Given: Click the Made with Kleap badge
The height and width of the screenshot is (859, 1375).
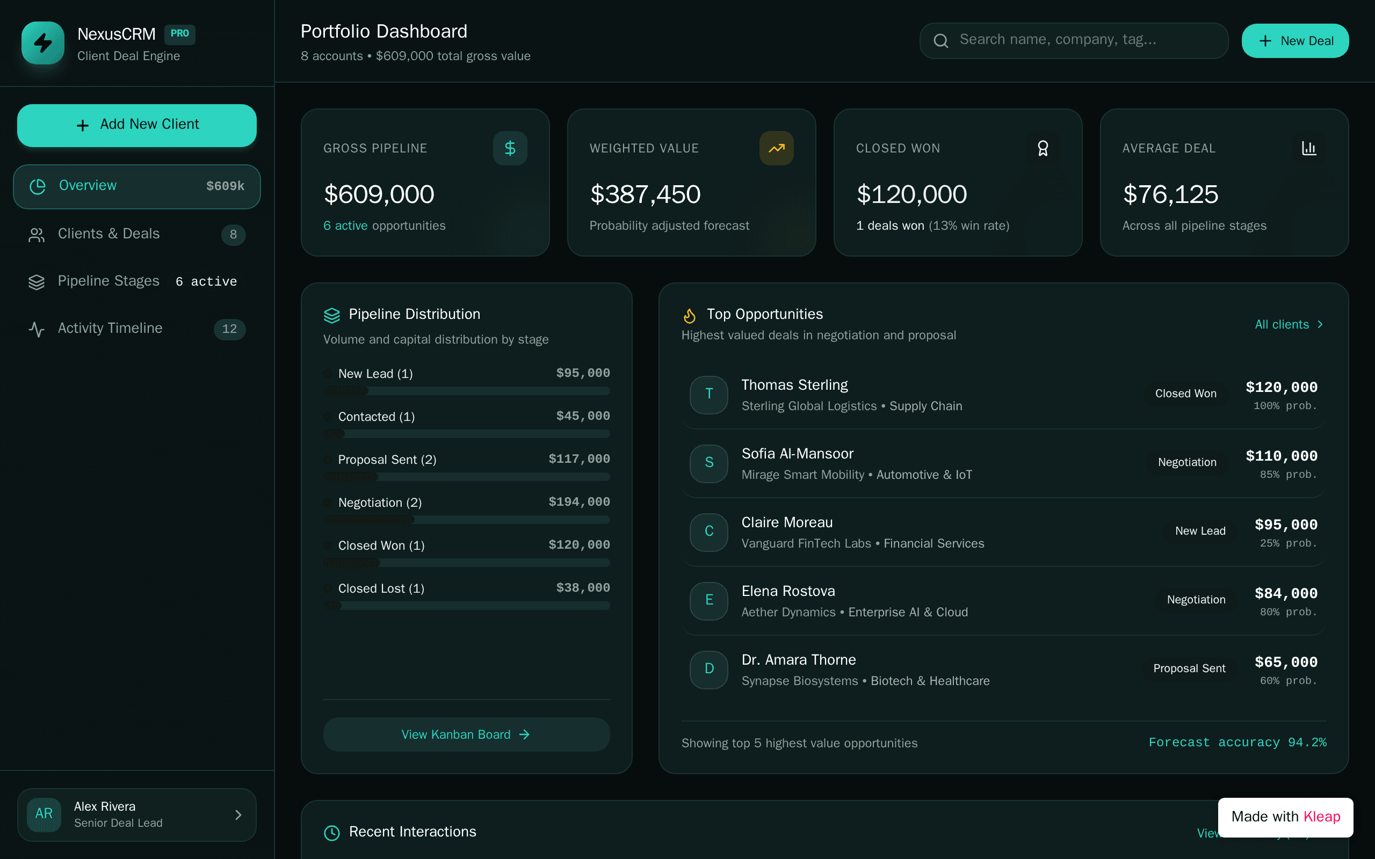Looking at the screenshot, I should pyautogui.click(x=1285, y=817).
